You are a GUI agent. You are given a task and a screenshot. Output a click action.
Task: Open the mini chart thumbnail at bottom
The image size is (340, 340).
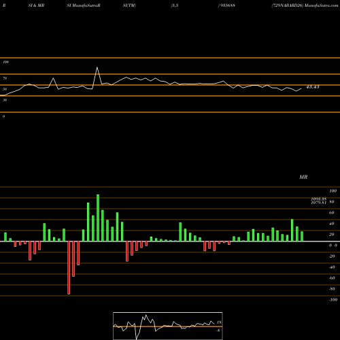click(168, 326)
